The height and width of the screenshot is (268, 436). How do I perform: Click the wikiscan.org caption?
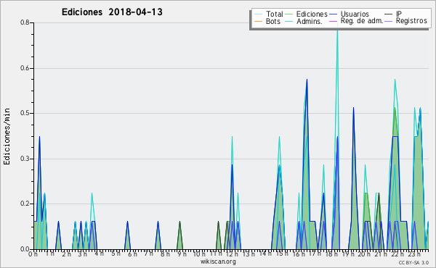coord(218,261)
